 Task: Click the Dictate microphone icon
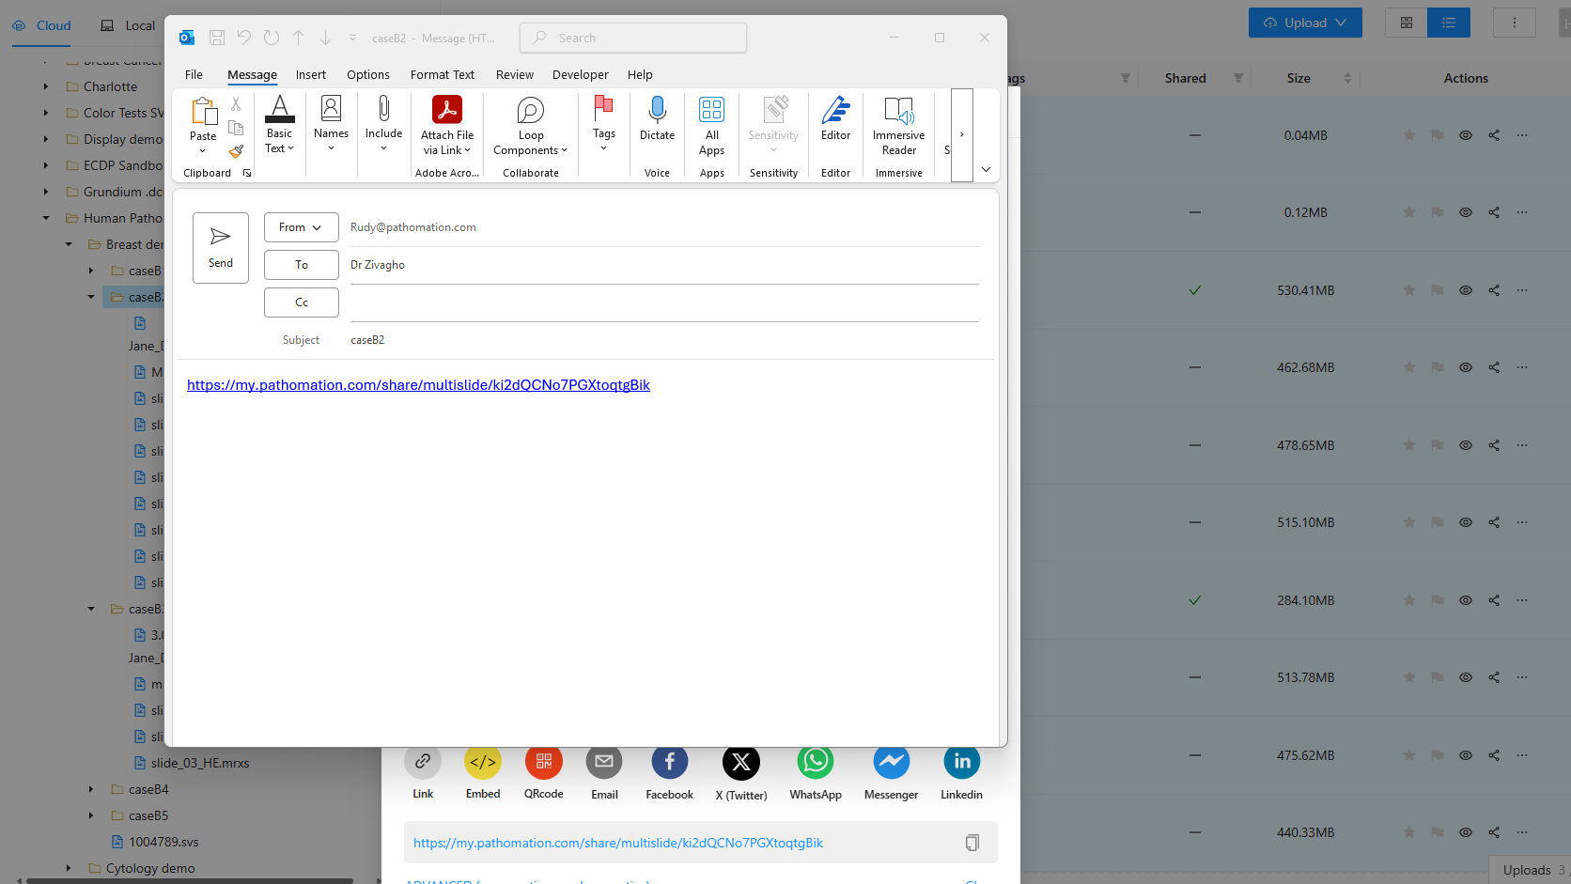[657, 111]
